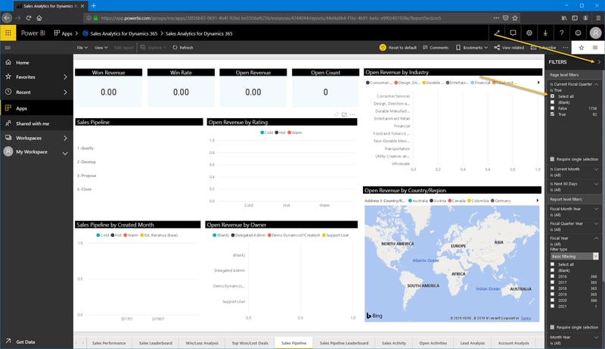Favorite this report with the star icon
Screen dimensions: 605x349
581,48
